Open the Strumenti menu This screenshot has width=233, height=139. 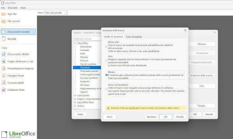click(x=13, y=8)
